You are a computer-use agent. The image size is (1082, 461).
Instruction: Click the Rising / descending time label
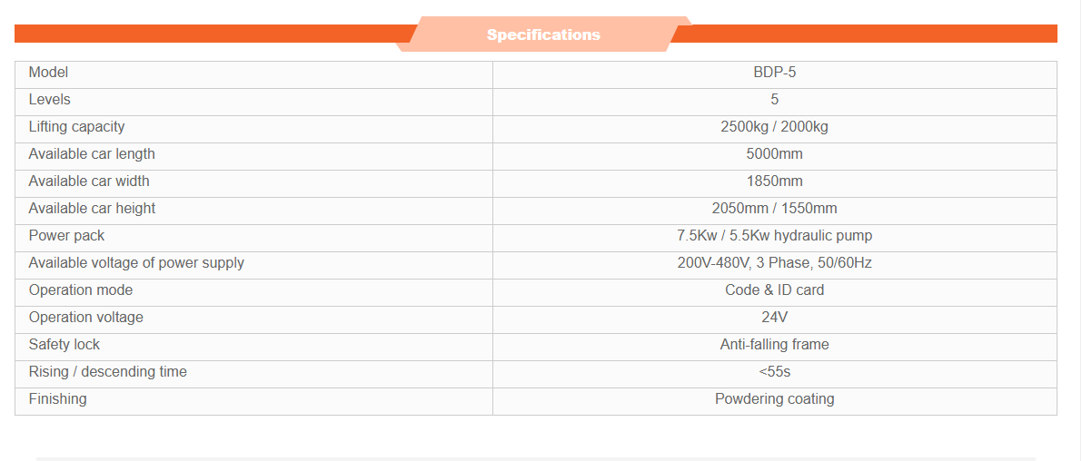[x=107, y=372]
